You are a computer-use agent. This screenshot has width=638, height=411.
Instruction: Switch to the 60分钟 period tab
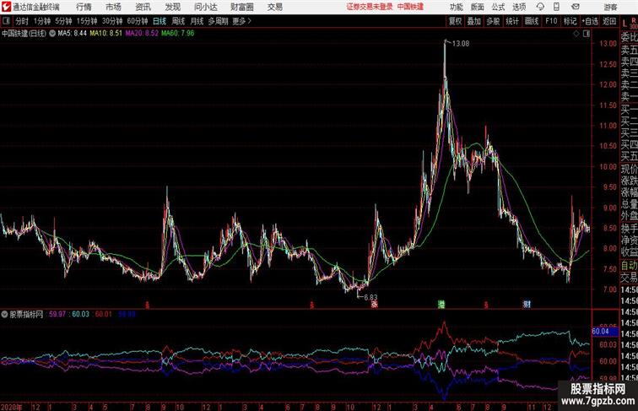[137, 21]
